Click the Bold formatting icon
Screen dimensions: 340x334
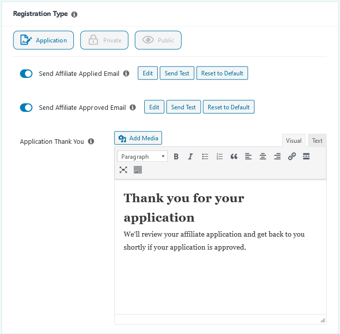(176, 156)
